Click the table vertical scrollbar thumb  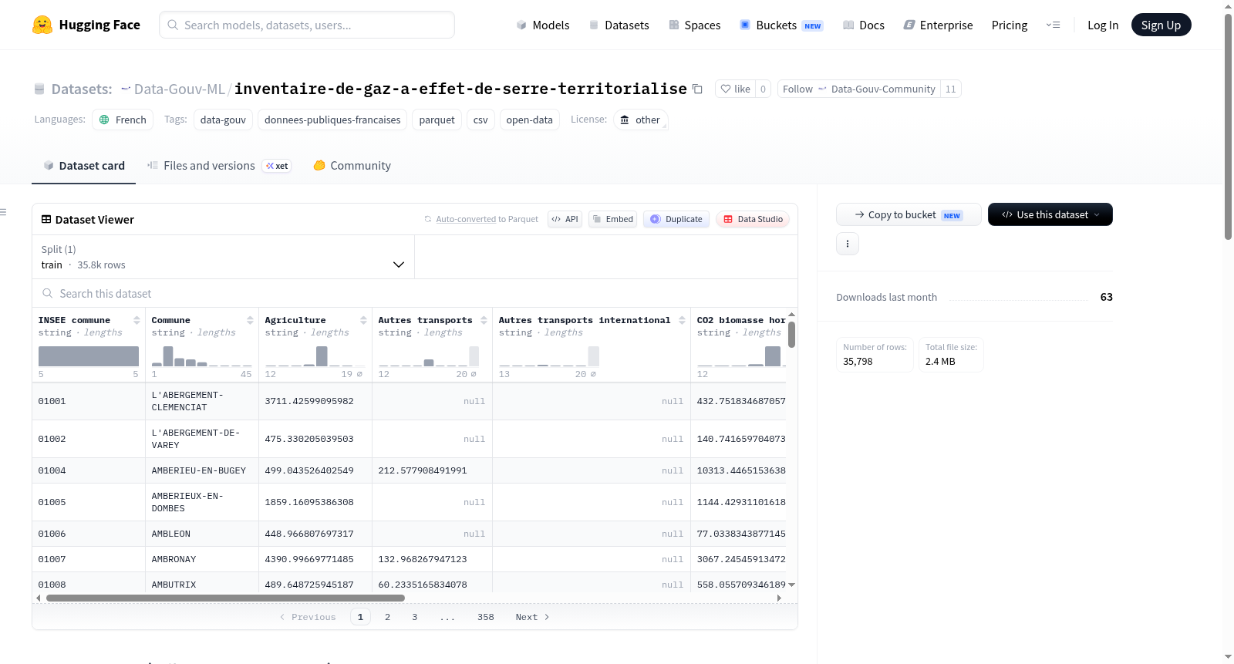[x=791, y=335]
